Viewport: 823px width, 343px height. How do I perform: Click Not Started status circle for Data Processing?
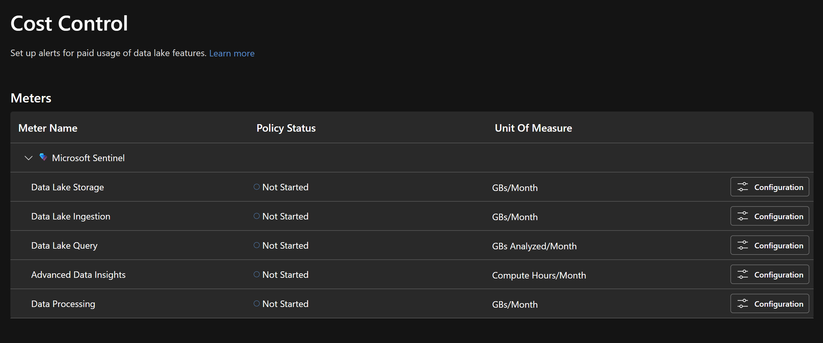tap(257, 304)
